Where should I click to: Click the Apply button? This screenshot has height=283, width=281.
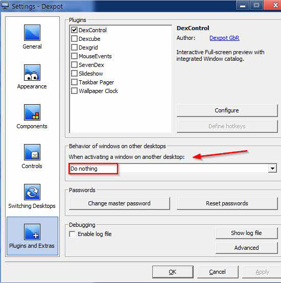pos(262,272)
